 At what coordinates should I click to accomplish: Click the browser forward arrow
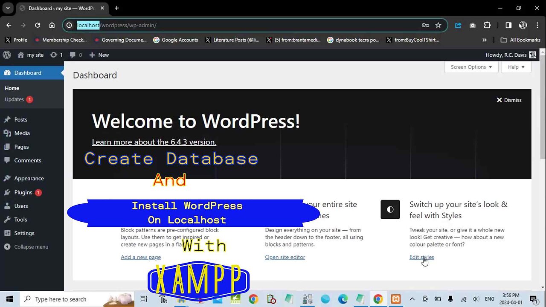tap(23, 25)
